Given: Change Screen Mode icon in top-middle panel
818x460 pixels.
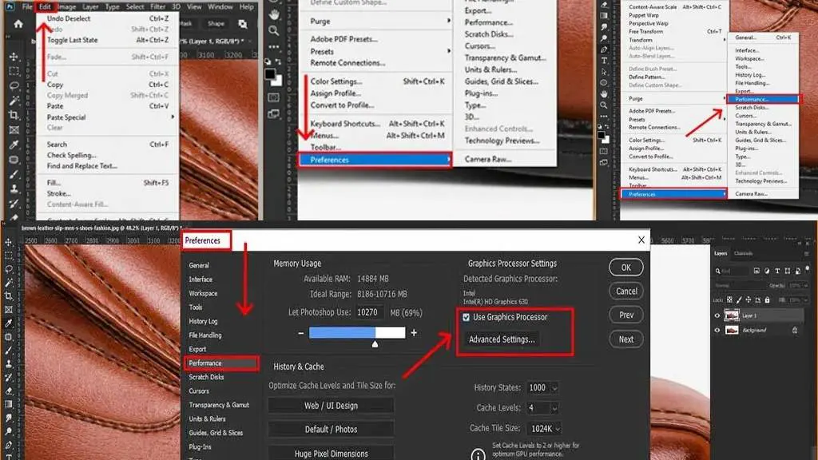Looking at the screenshot, I should pyautogui.click(x=273, y=113).
